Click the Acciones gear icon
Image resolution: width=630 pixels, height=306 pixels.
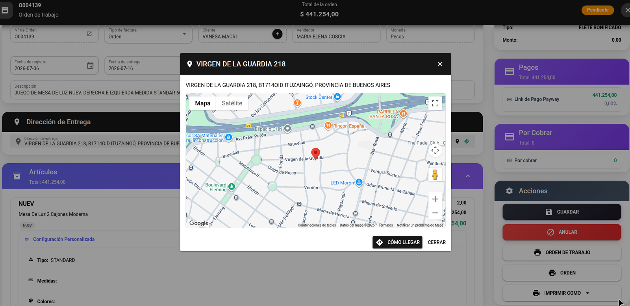509,191
